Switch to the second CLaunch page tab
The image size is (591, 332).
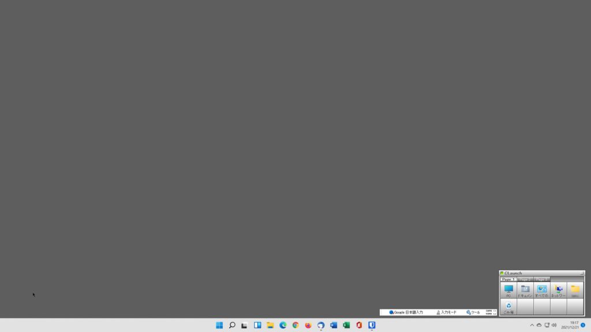[525, 279]
